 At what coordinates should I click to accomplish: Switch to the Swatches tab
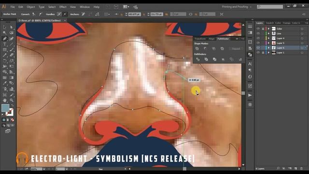click(x=269, y=23)
